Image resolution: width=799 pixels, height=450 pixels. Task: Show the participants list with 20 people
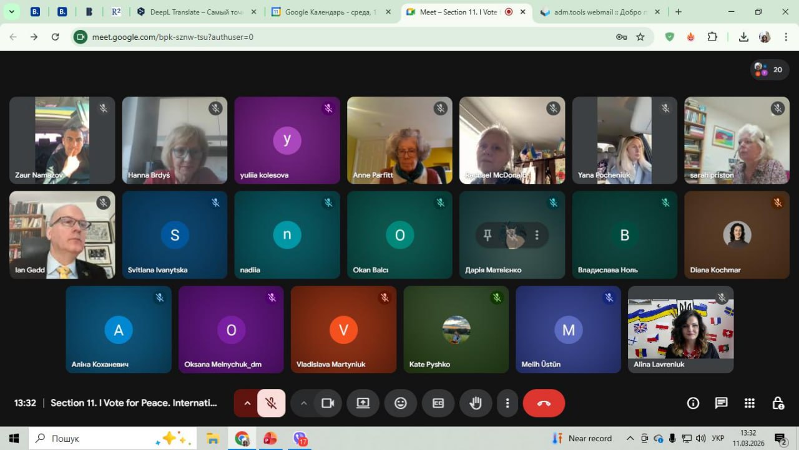coord(769,70)
